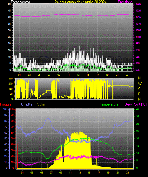Click the 'E' wind direction letter
Screen dimensions: 148x177
tap(139, 94)
